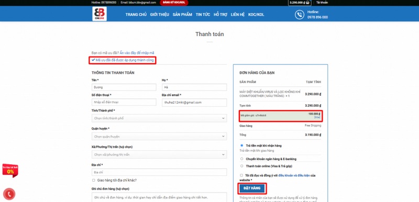Screen dimensions: 419x202
Task: Click the email biburn.bbv@gmail.com in top bar
Action: click(138, 3)
